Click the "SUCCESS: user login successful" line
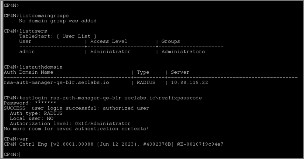The image size is (304, 159). [76, 108]
